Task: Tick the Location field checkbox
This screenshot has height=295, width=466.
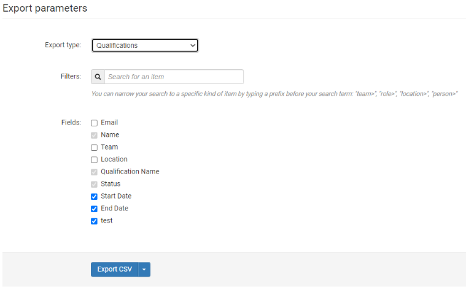Action: tap(95, 160)
